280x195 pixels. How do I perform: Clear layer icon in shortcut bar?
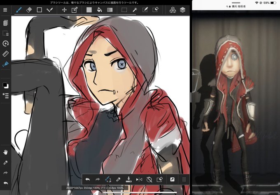(x=159, y=179)
